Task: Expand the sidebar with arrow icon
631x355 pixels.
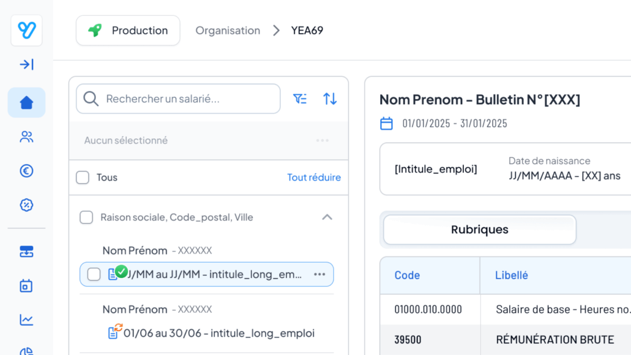Action: point(26,65)
